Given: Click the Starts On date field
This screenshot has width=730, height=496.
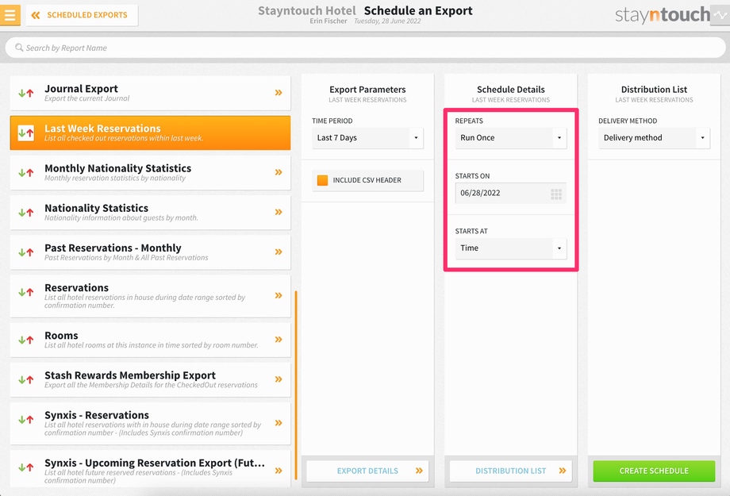Looking at the screenshot, I should (511, 193).
